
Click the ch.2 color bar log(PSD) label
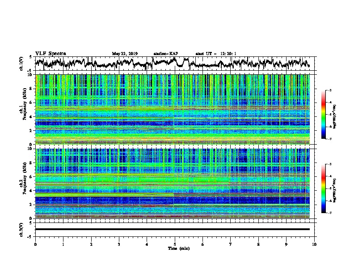[x=334, y=190]
